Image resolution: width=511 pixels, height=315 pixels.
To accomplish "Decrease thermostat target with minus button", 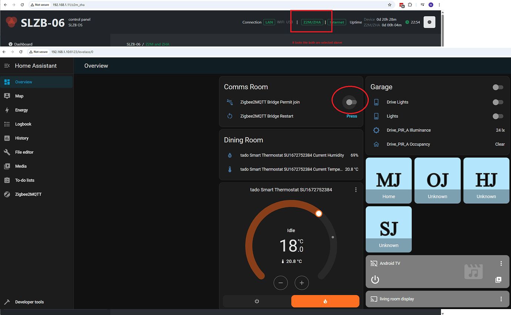I will point(281,283).
